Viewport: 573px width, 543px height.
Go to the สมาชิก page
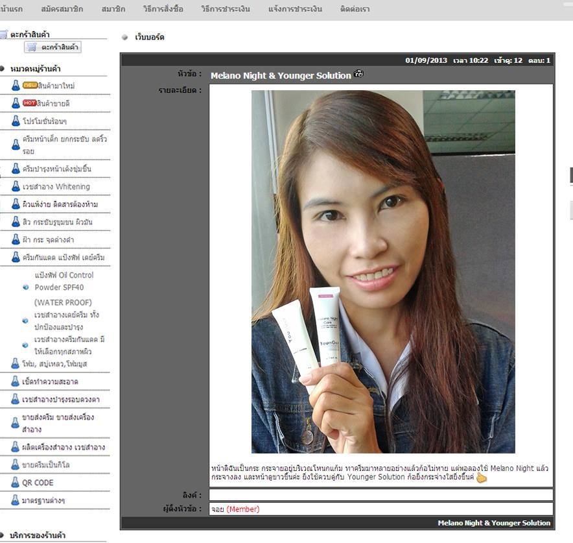(x=113, y=9)
